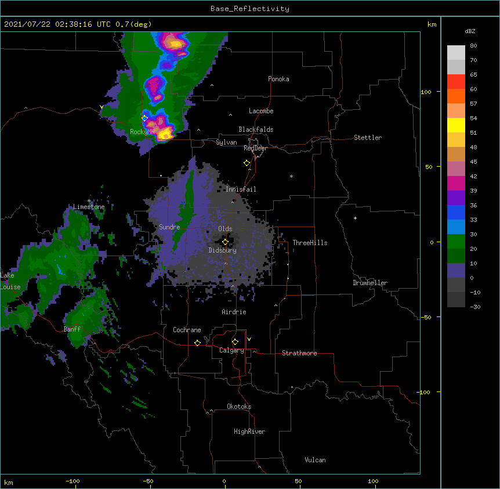This screenshot has height=489, width=500.
Task: Select the Lacombe city label
Action: coord(261,111)
